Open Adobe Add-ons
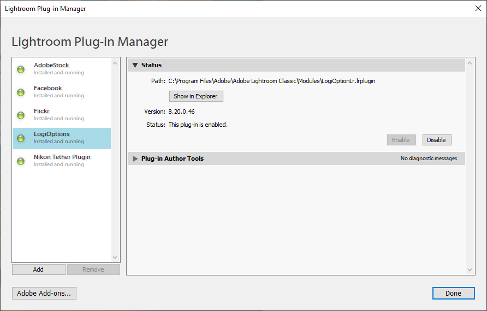The width and height of the screenshot is (487, 311). [x=44, y=294]
